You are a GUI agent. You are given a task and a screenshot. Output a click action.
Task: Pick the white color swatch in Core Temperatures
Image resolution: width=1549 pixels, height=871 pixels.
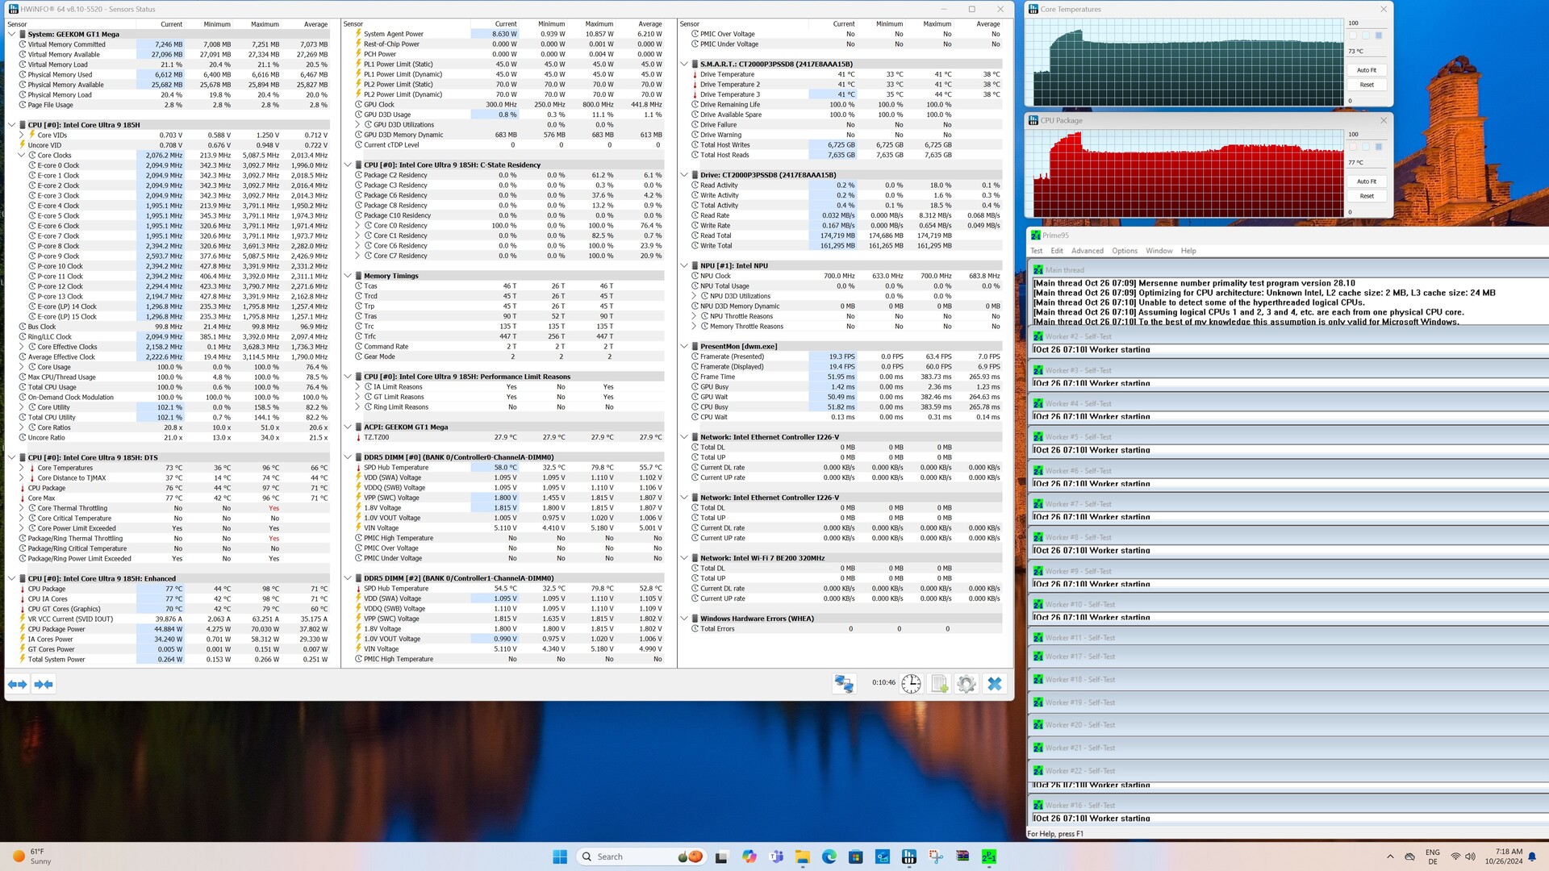(1353, 35)
